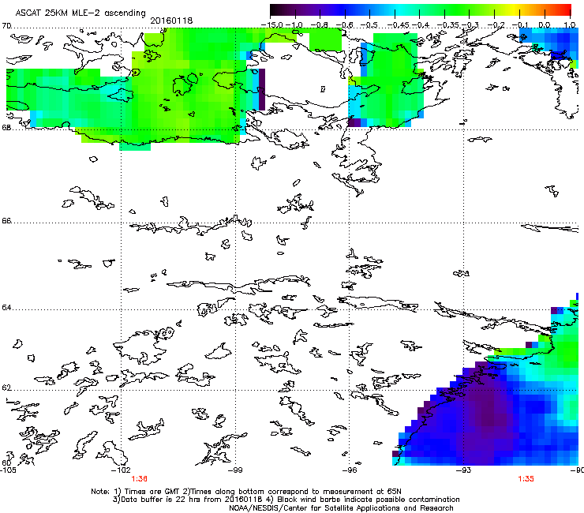Click the '-15.0' color scale label

click(271, 25)
